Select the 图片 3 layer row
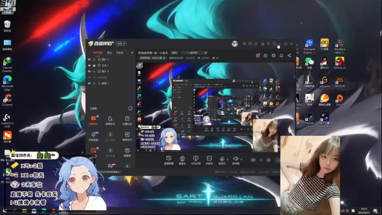 111,59
